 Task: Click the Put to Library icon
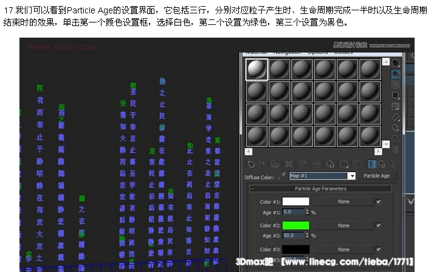pyautogui.click(x=330, y=164)
